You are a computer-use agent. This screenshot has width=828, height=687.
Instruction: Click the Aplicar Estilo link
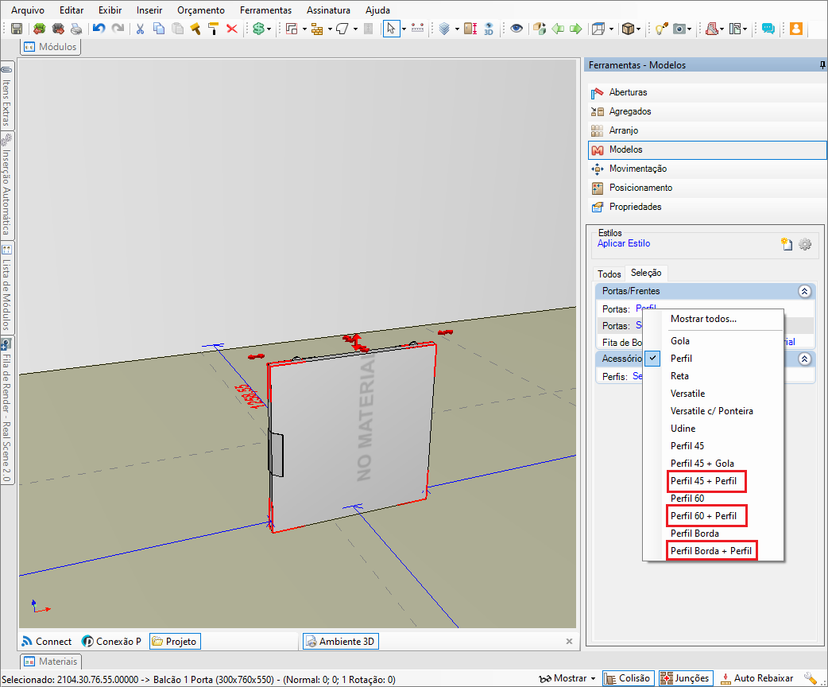coord(623,243)
